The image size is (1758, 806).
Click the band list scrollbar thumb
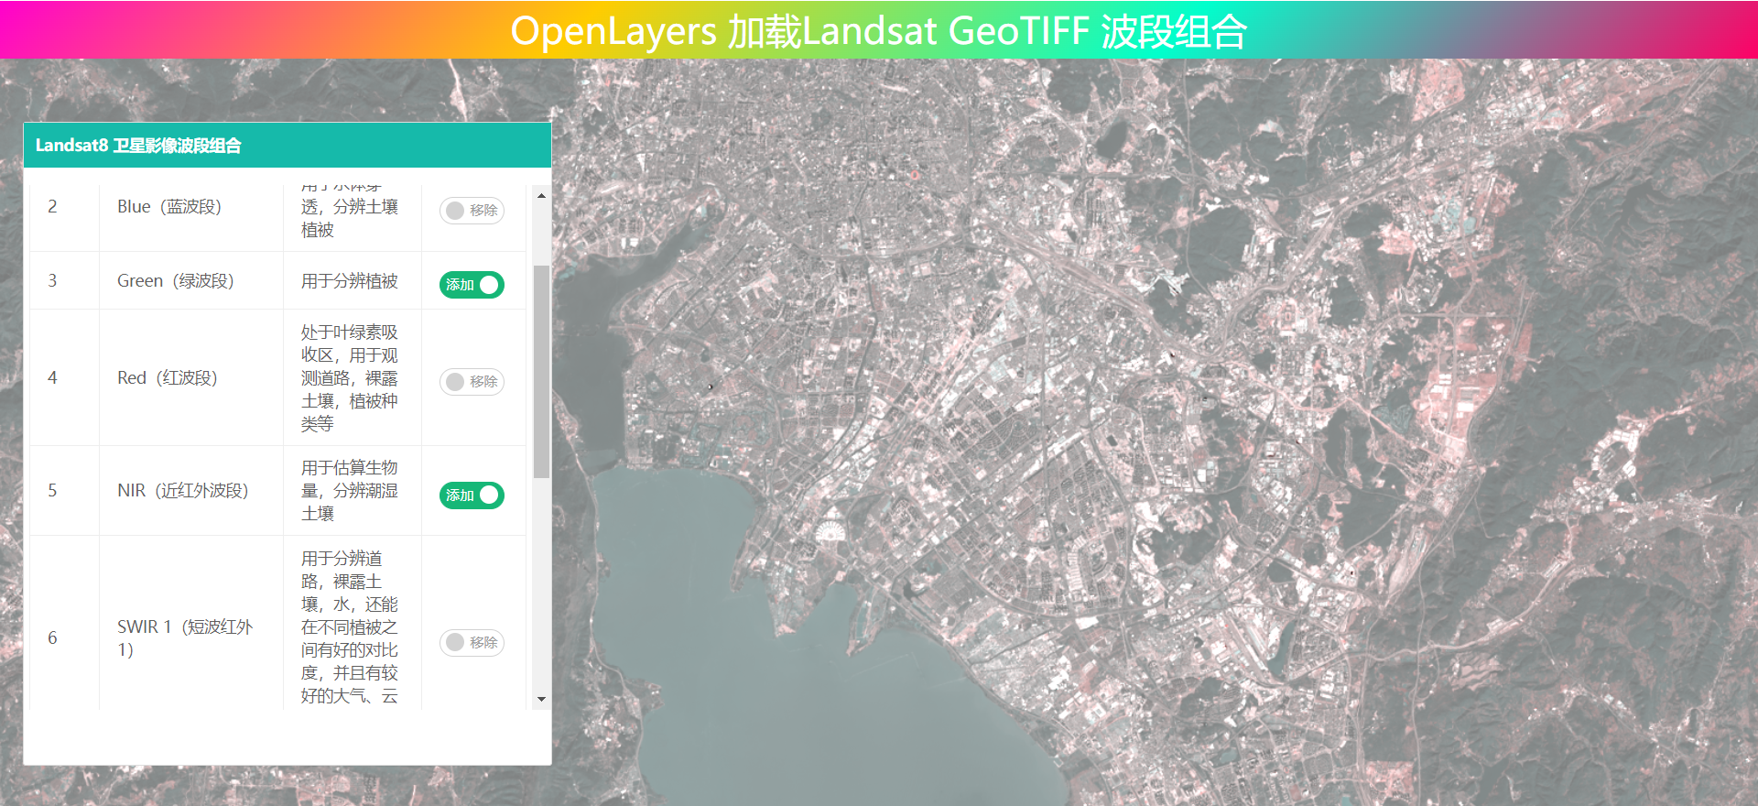(541, 372)
